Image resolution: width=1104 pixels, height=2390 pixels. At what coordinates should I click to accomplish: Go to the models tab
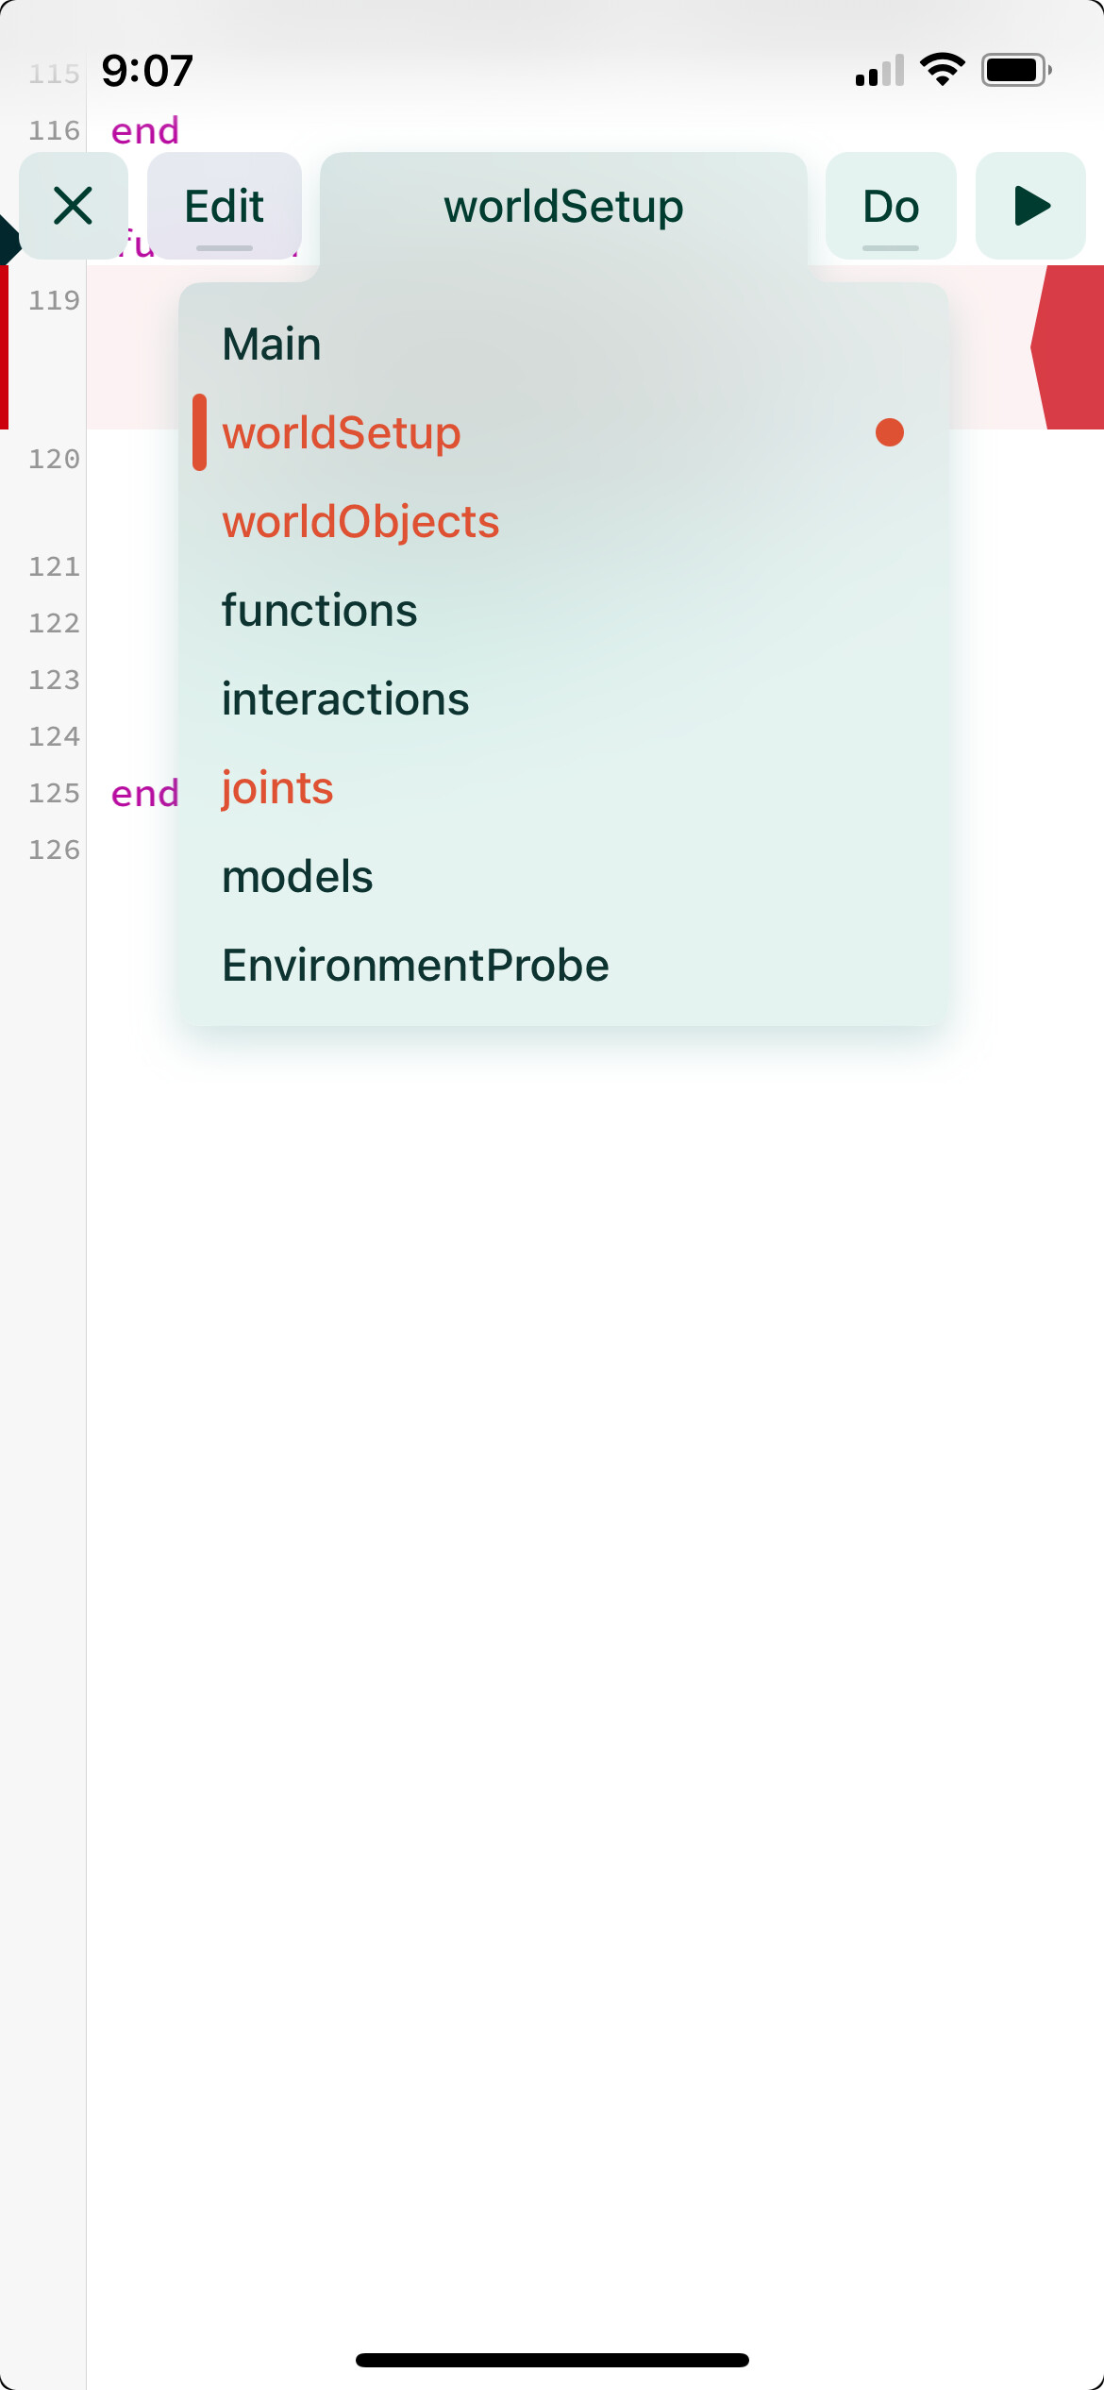click(x=297, y=876)
